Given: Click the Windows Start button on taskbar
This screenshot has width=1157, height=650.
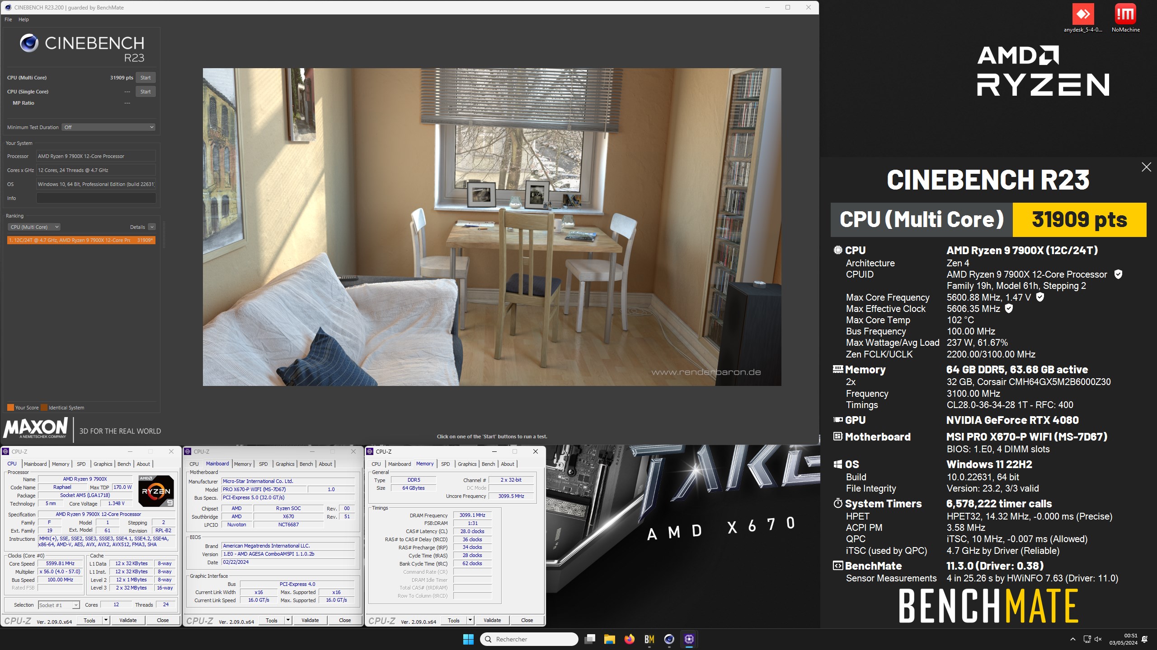Looking at the screenshot, I should point(468,639).
